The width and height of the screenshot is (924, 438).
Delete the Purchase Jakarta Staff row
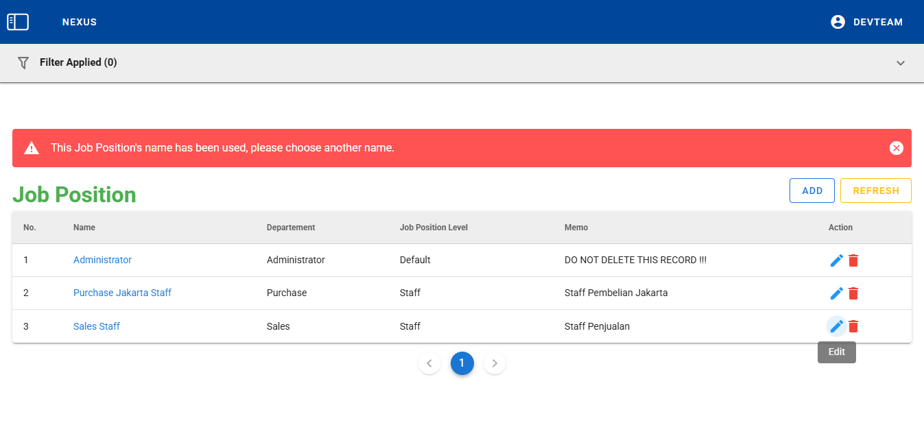pos(853,293)
